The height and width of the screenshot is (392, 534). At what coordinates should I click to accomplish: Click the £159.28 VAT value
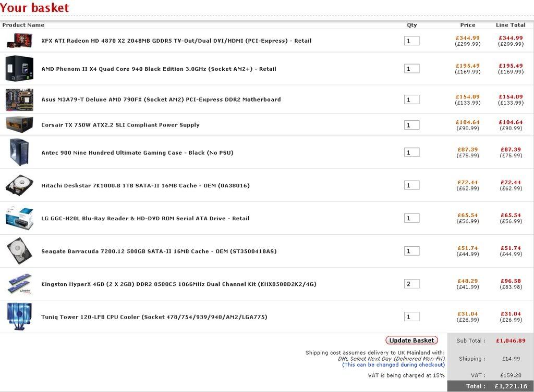tap(511, 375)
